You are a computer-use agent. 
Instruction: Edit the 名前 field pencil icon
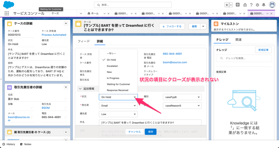(65, 98)
